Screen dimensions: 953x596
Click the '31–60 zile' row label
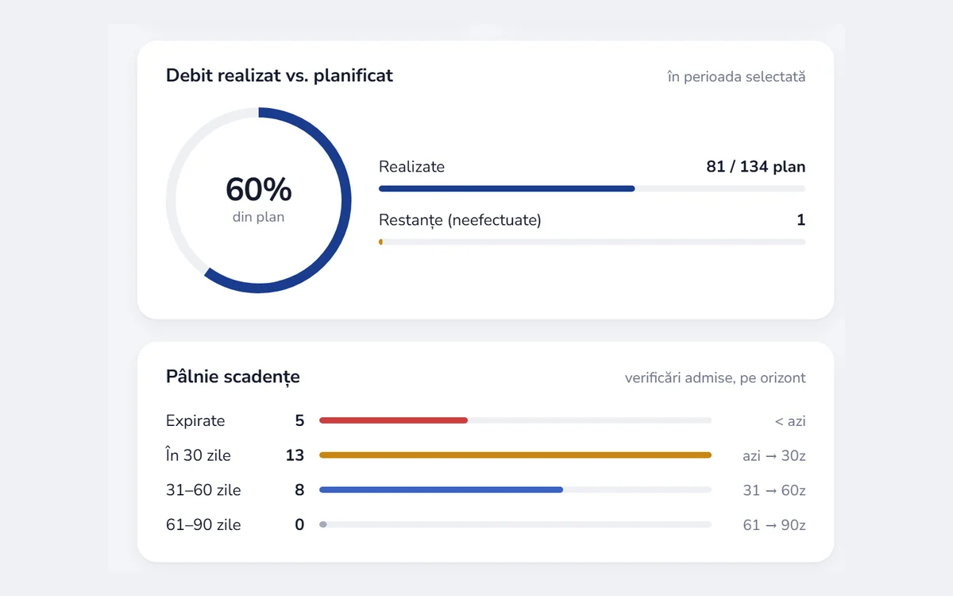203,490
